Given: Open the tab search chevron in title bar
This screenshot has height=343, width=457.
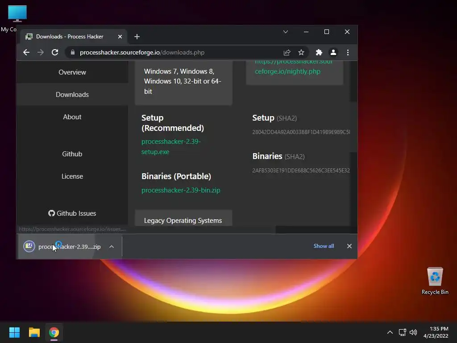Looking at the screenshot, I should tap(286, 32).
